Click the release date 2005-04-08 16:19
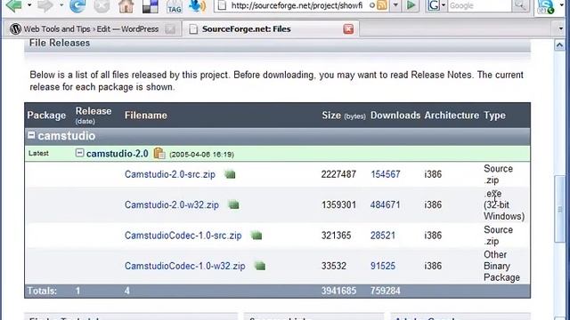 pos(201,154)
